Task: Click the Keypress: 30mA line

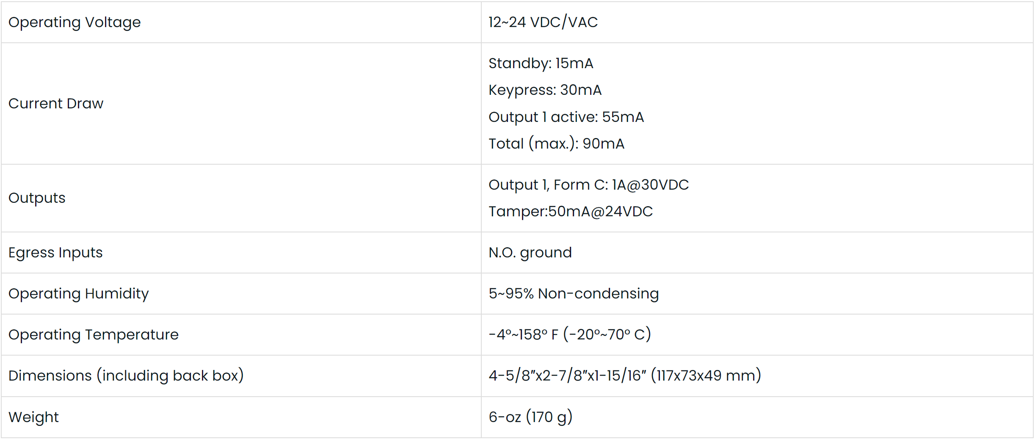Action: point(545,90)
